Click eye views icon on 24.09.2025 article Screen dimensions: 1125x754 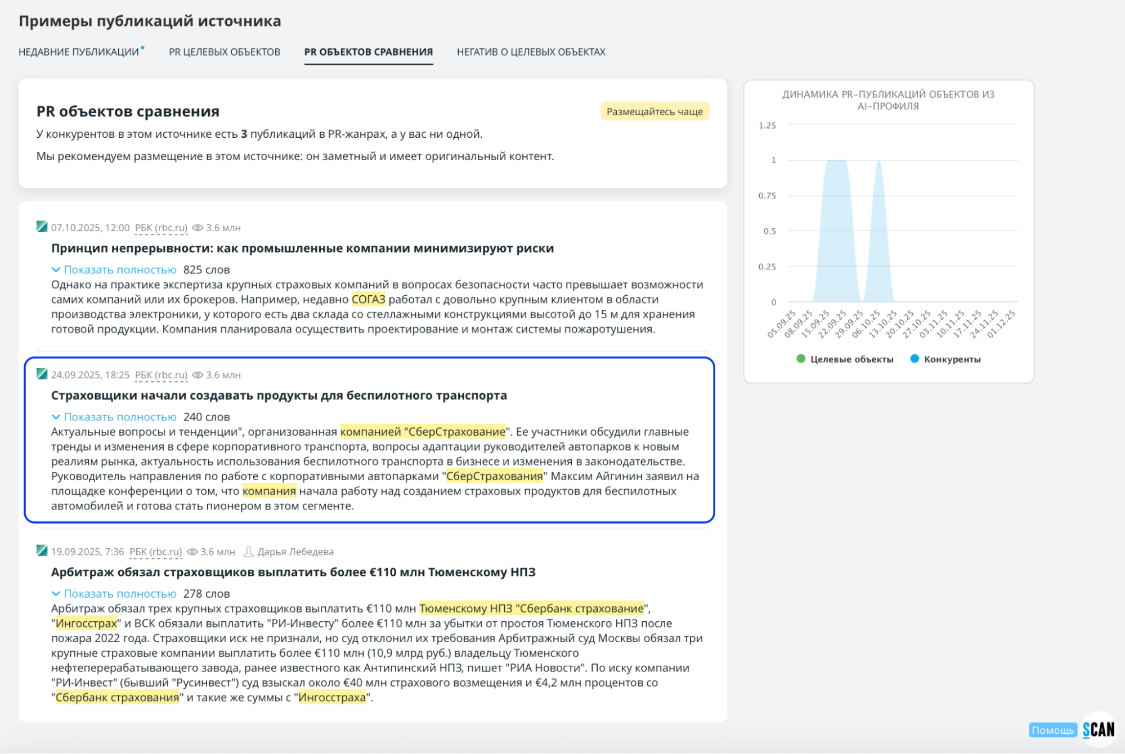pyautogui.click(x=198, y=375)
